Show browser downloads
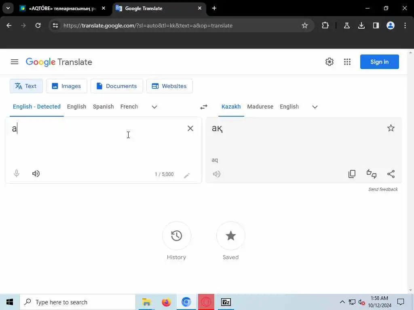The width and height of the screenshot is (414, 310). coord(361,25)
